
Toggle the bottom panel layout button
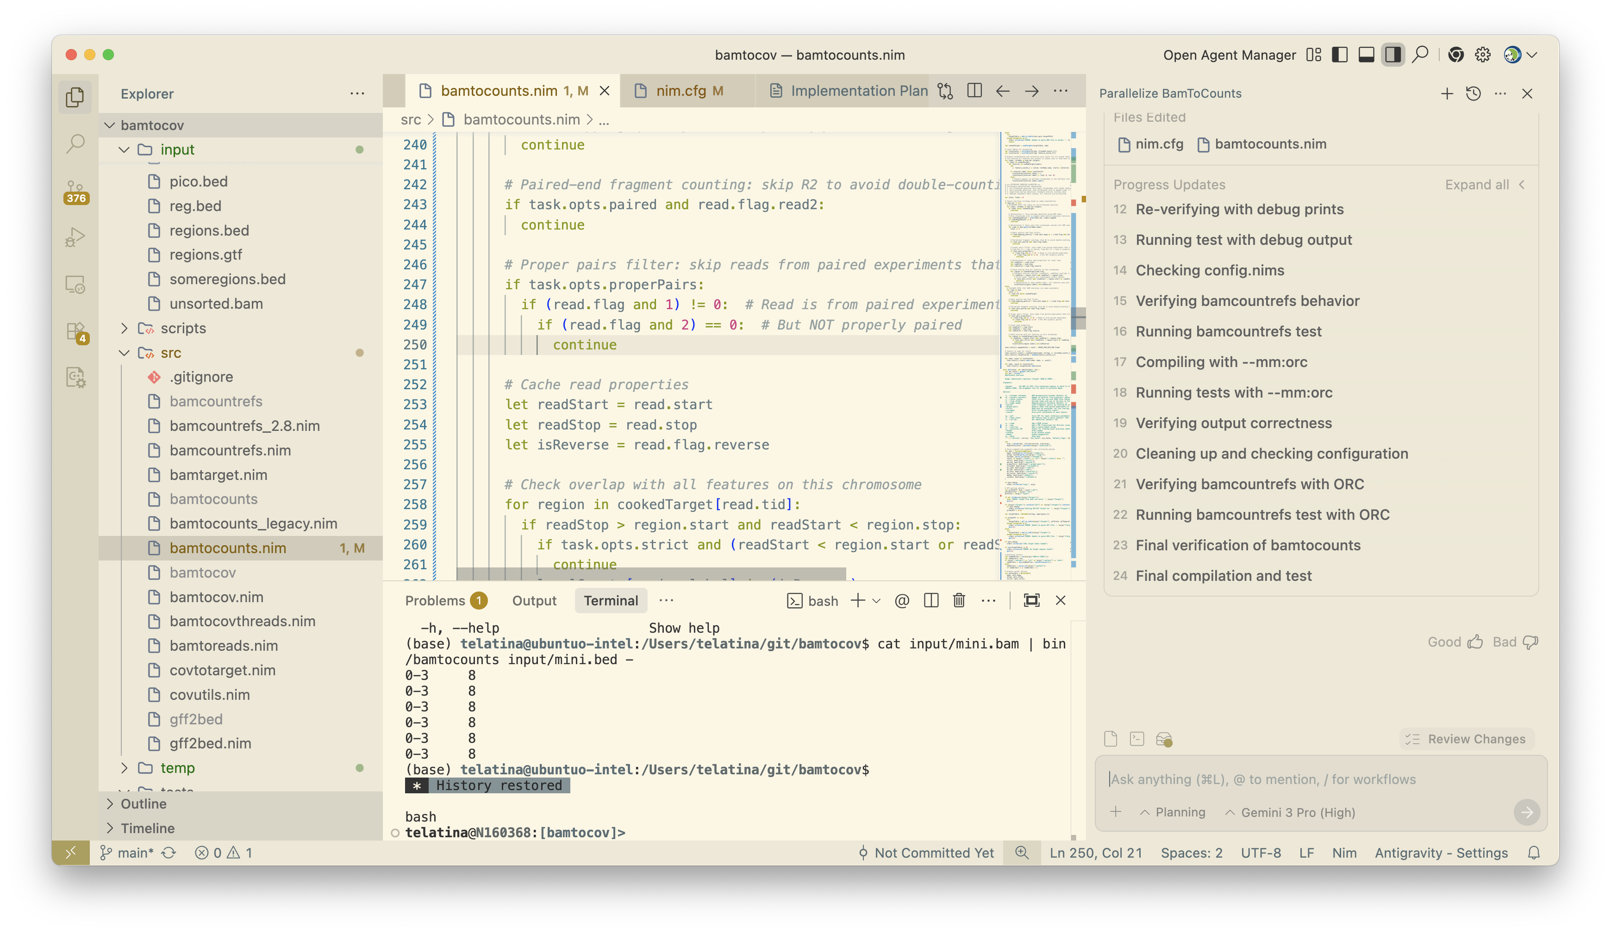click(1366, 55)
